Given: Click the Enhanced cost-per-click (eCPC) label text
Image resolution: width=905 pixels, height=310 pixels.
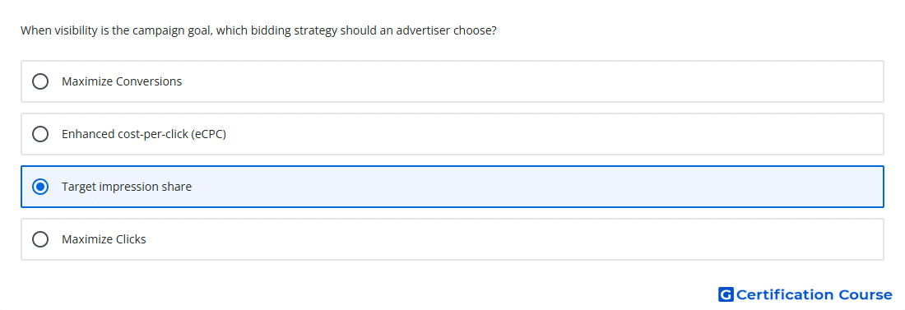Looking at the screenshot, I should click(144, 134).
